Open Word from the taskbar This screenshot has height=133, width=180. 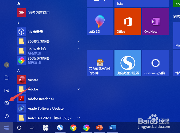pyautogui.click(x=113, y=128)
